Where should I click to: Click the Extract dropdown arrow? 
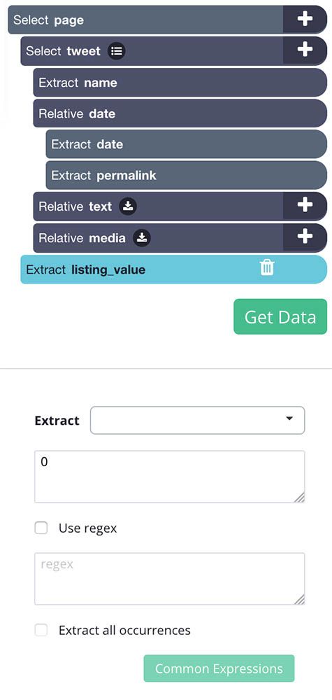pyautogui.click(x=289, y=419)
